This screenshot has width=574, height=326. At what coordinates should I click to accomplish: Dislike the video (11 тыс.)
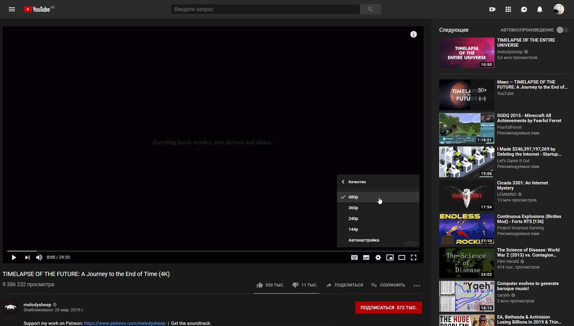[305, 285]
